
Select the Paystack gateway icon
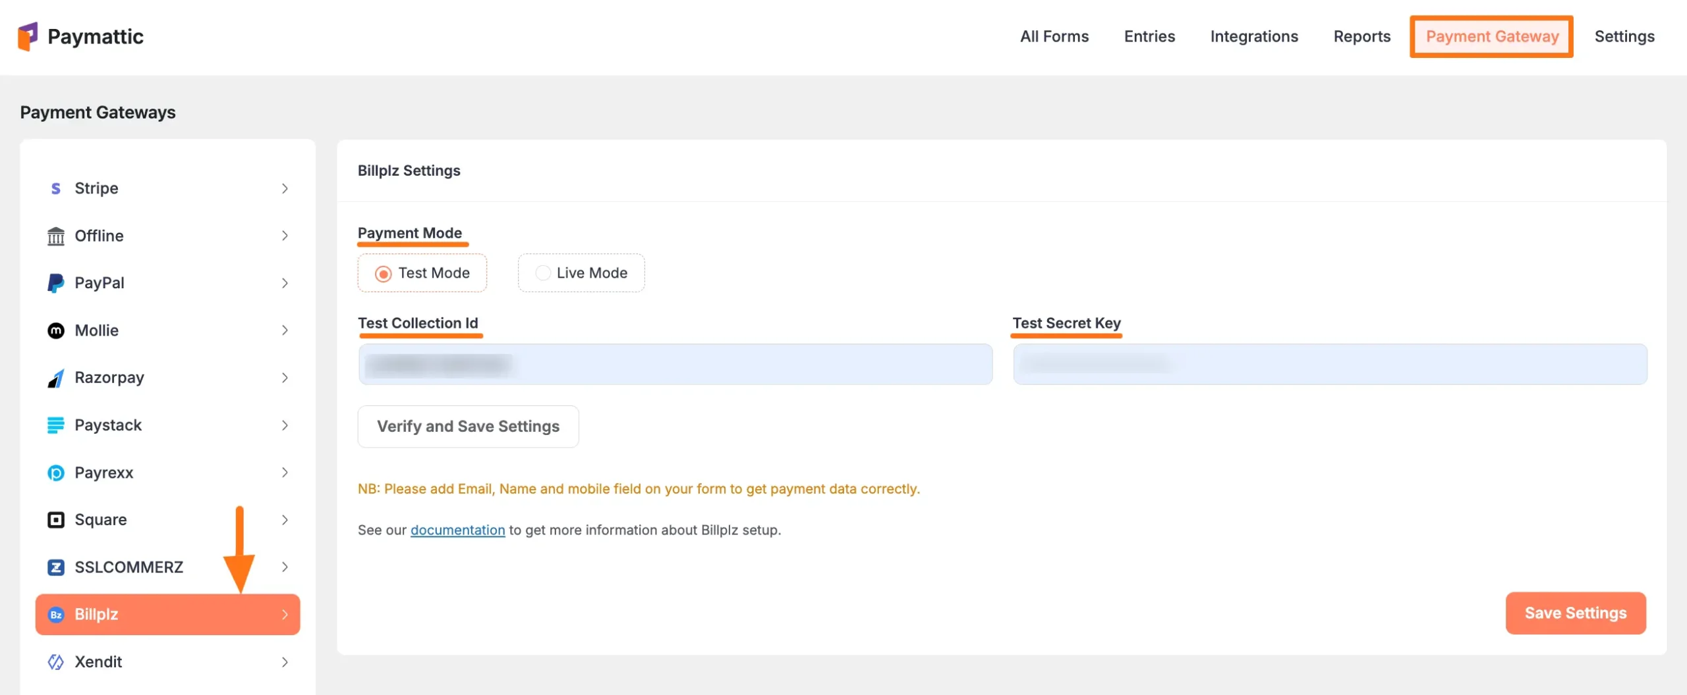(x=56, y=425)
